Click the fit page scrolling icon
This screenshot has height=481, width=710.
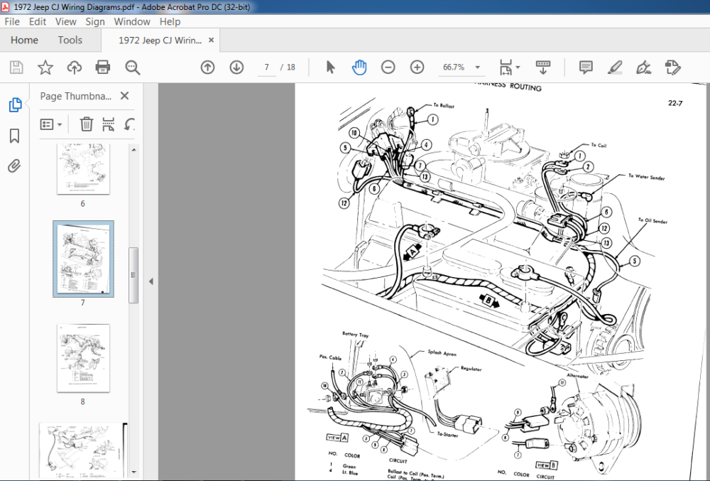click(x=506, y=67)
